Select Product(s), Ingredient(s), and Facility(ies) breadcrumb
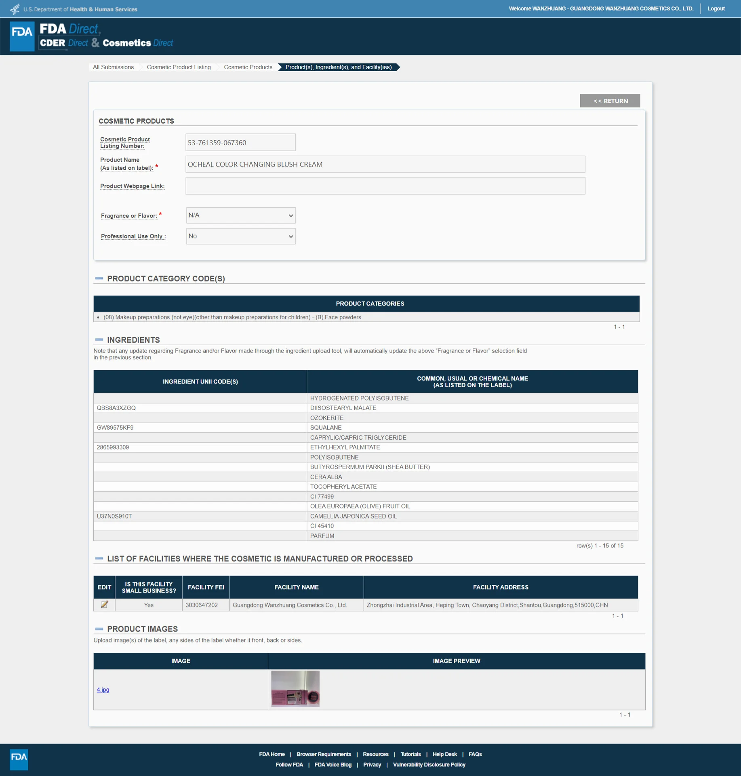Screen dimensions: 741x776 338,67
